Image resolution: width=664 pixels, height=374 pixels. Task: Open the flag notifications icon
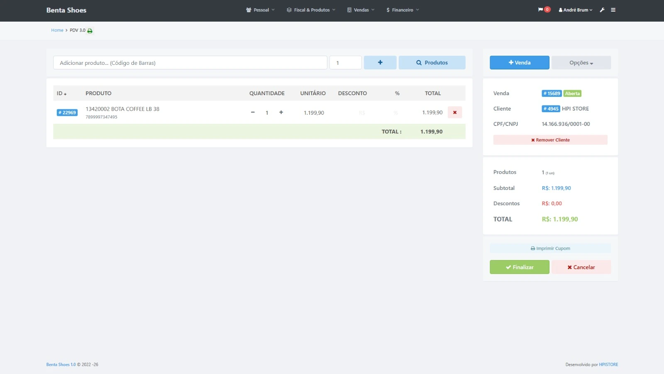click(x=540, y=10)
